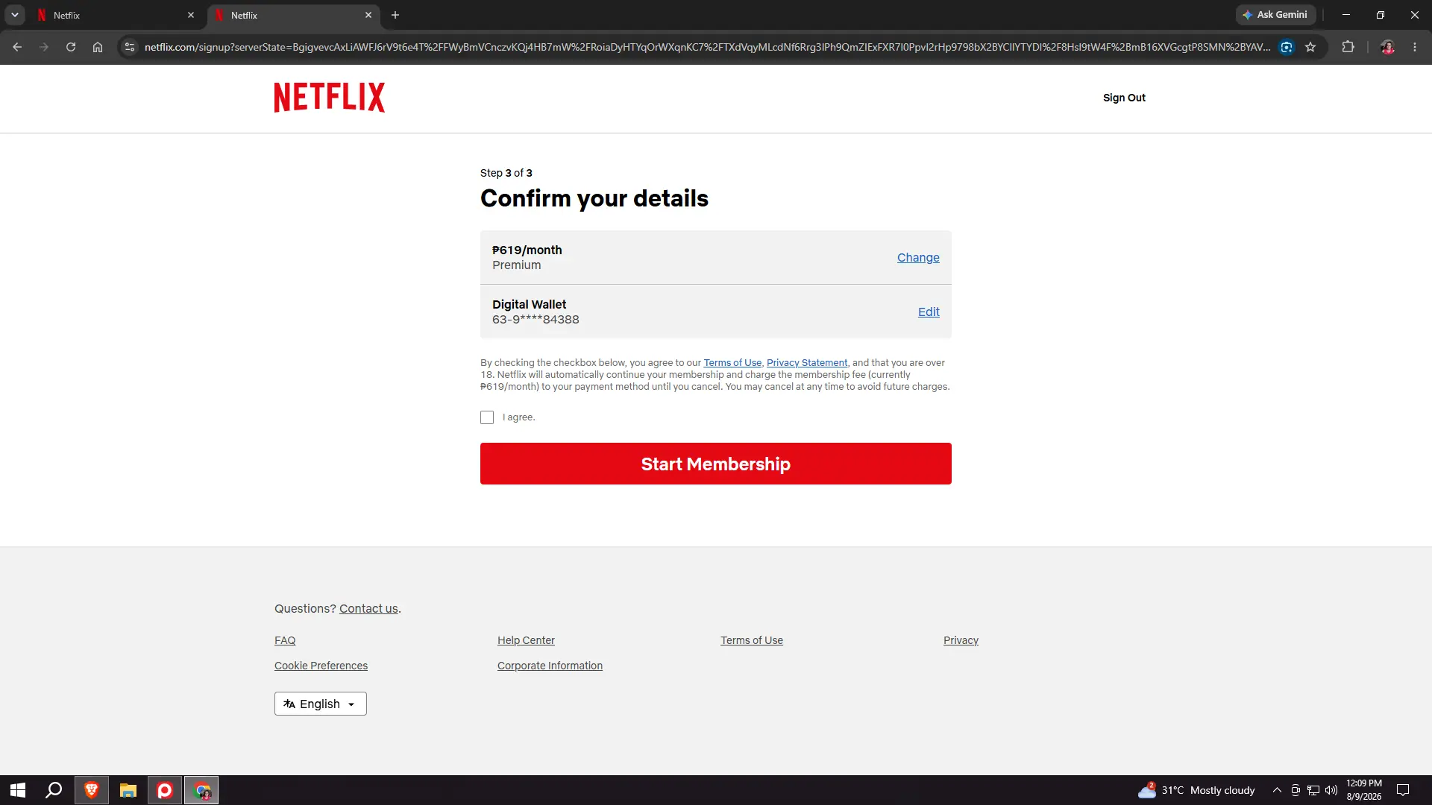Open the Windows Start menu
Viewport: 1432px width, 805px height.
click(x=18, y=790)
